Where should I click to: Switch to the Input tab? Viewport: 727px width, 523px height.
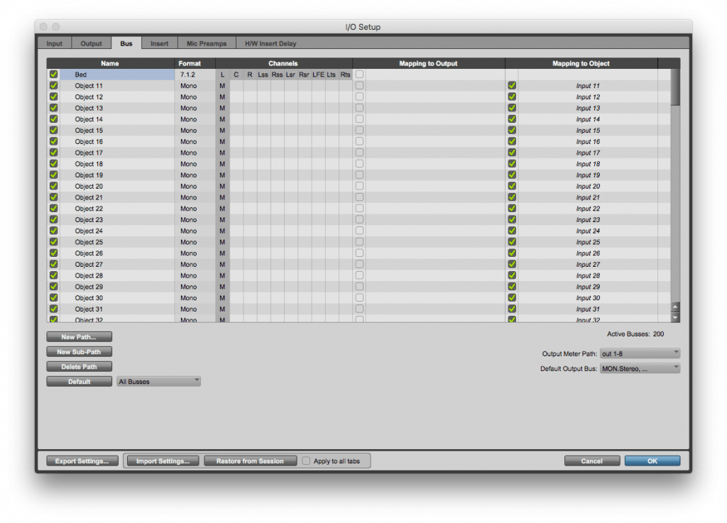tap(55, 44)
